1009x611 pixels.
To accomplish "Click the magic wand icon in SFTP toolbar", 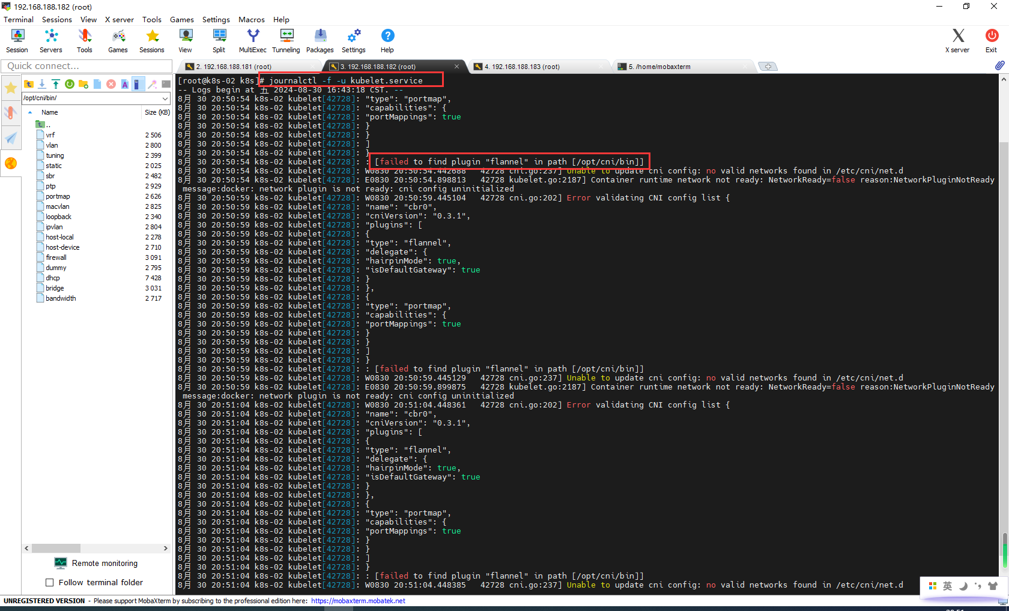I will [x=153, y=84].
